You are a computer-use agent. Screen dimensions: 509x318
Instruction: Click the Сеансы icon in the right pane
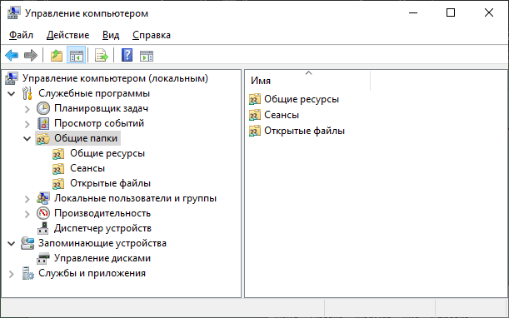point(255,115)
